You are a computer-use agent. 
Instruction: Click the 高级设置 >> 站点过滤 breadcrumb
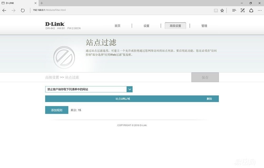(62, 77)
